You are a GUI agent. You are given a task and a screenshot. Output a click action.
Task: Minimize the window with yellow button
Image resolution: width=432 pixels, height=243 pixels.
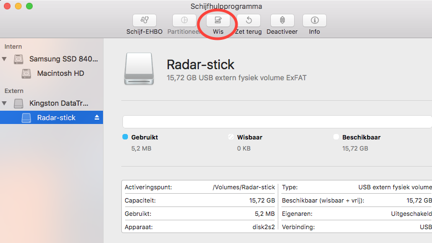(18, 6)
